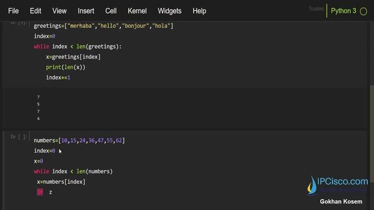Click the Python 3 kernel name
Screen dimensions: 374x210
tap(344, 11)
